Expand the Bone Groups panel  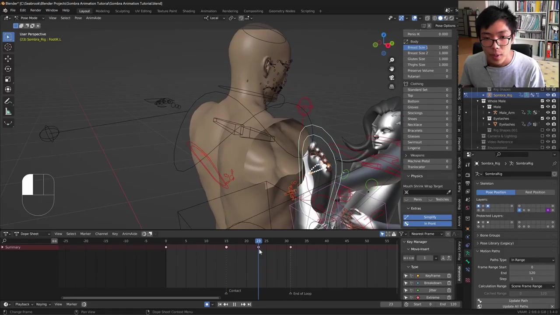click(490, 235)
